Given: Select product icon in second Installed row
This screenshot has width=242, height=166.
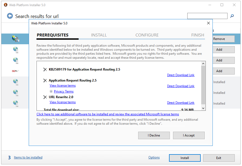Looking at the screenshot, I should (16, 93).
